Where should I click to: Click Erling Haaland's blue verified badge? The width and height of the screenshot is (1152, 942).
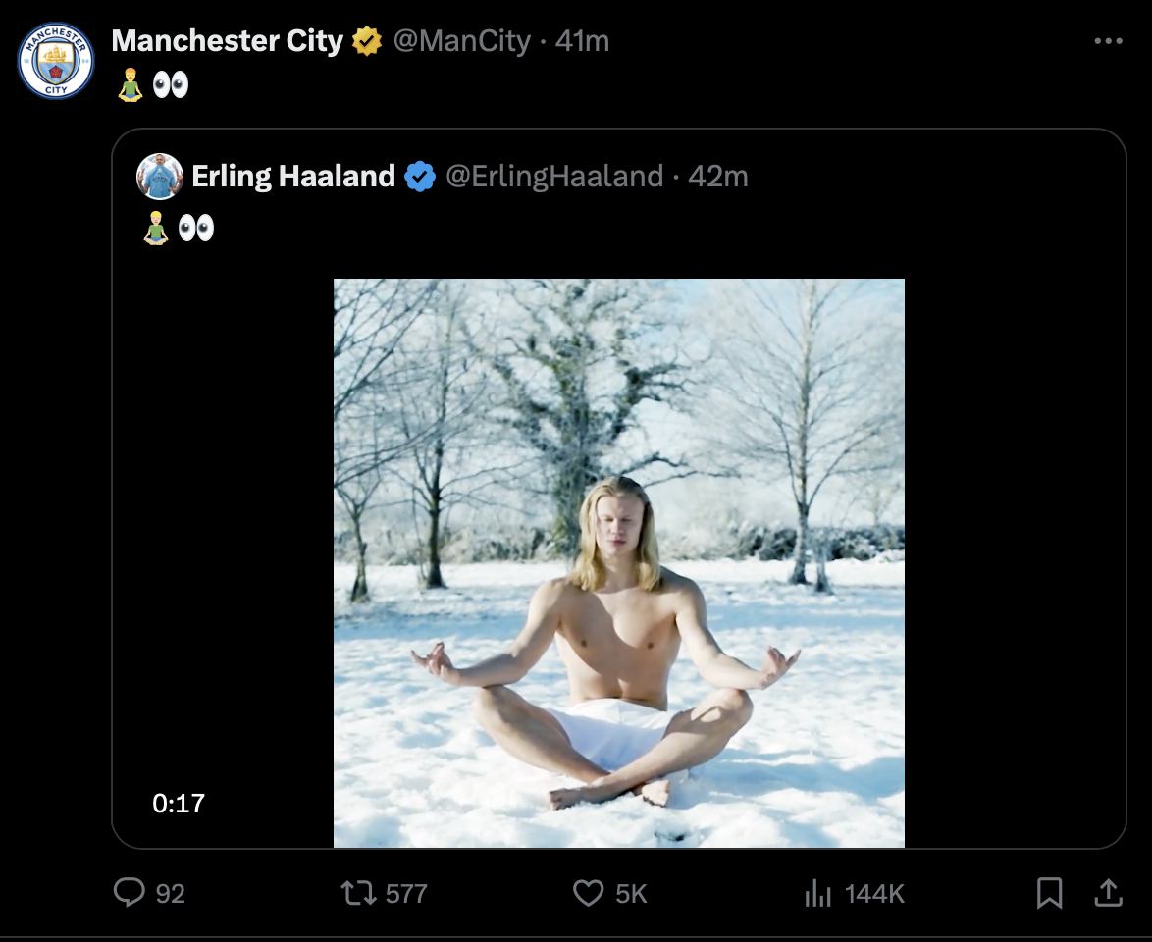point(420,177)
